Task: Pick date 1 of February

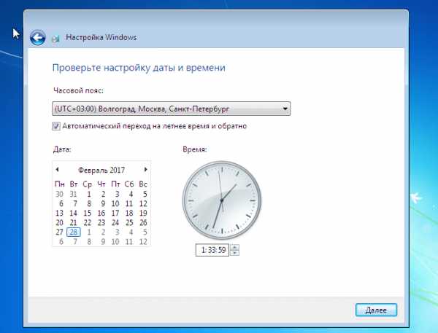Action: 88,194
